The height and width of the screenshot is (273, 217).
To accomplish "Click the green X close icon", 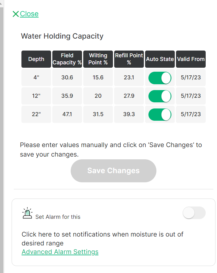I will 16,14.
